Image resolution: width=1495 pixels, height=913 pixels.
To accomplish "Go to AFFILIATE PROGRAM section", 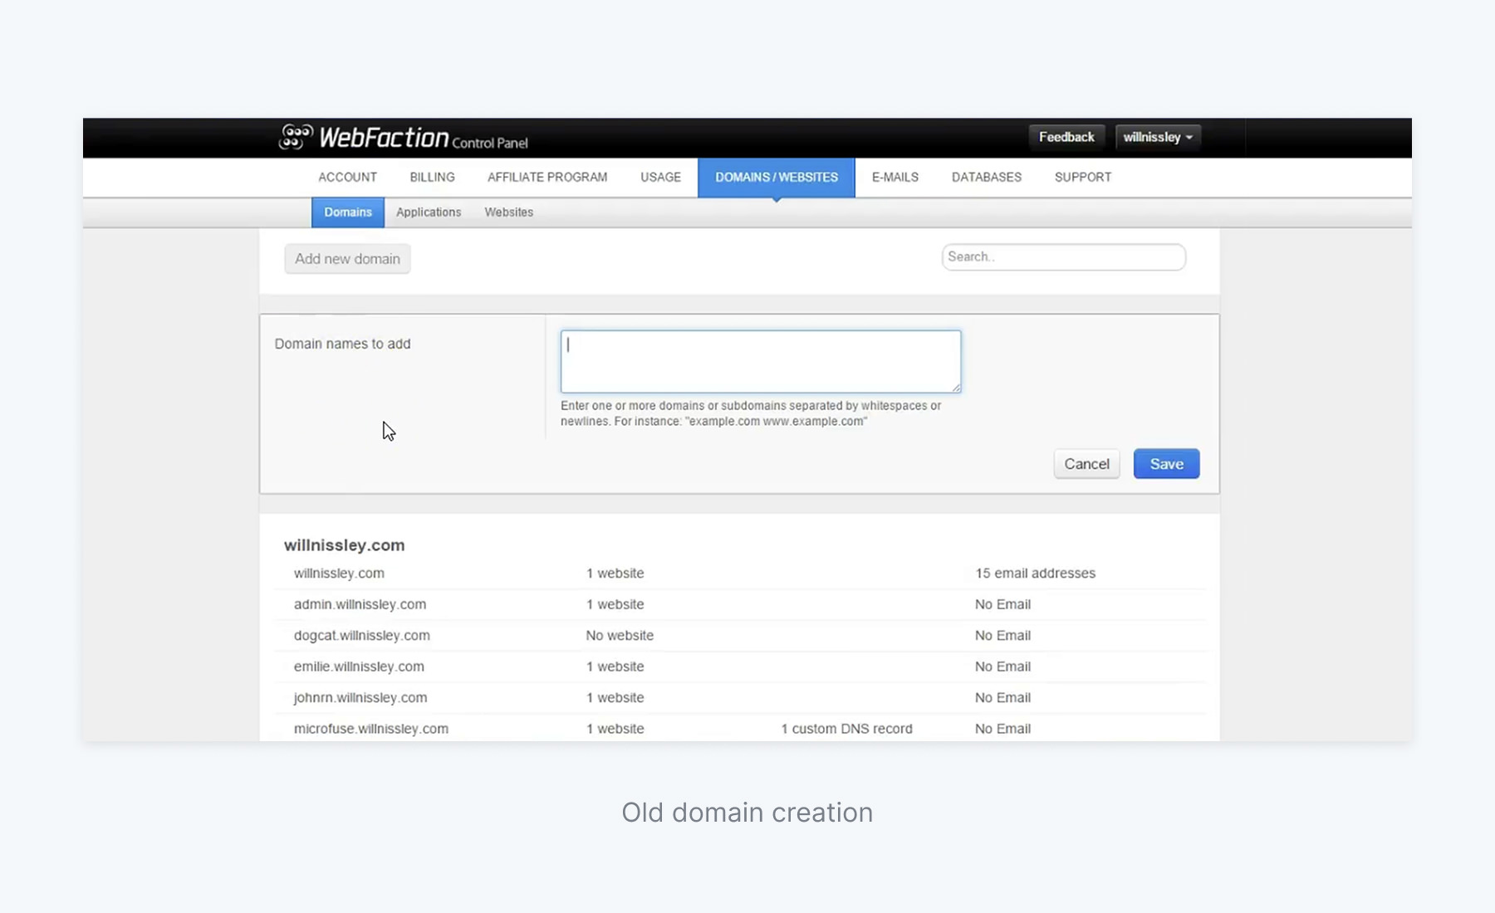I will pos(547,177).
